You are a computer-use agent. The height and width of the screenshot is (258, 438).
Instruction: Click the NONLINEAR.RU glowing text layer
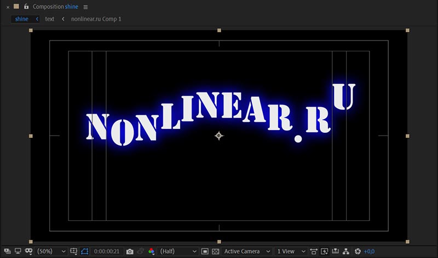(x=221, y=115)
